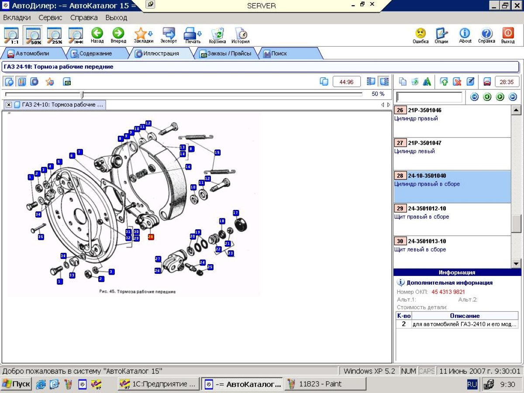Switch to the Содержание tab
This screenshot has width=524, height=393.
95,54
